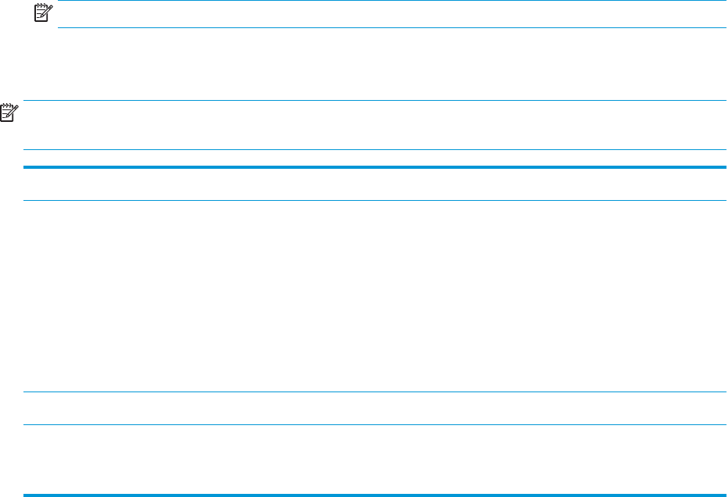Click inside the last empty table row
Image resolution: width=727 pixels, height=497 pixels.
click(x=374, y=459)
